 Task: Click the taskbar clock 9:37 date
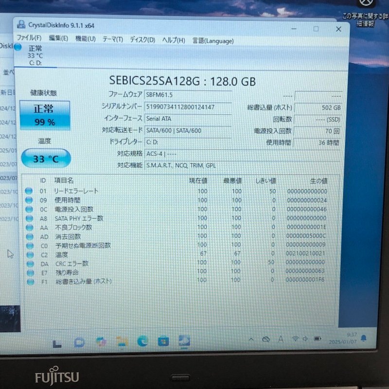[343, 338]
